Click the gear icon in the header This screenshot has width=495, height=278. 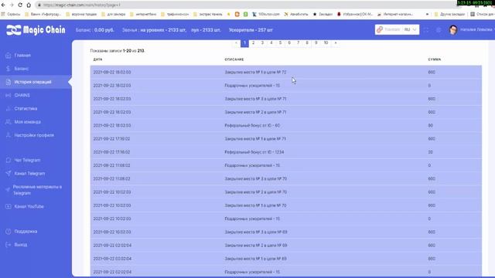pos(439,30)
